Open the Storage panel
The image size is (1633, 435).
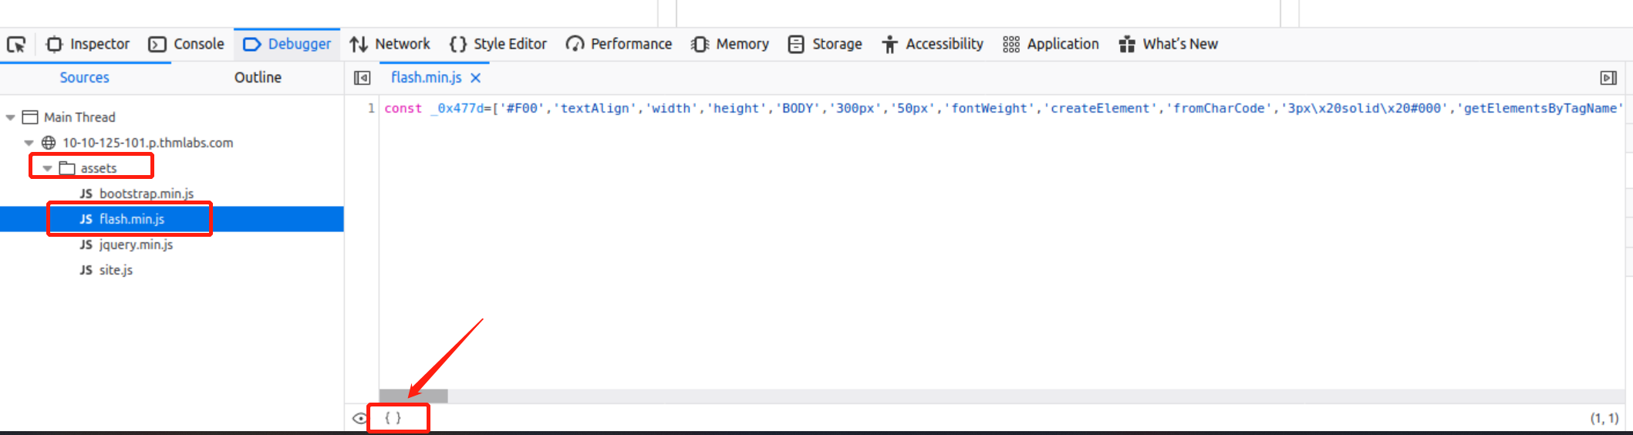point(825,45)
